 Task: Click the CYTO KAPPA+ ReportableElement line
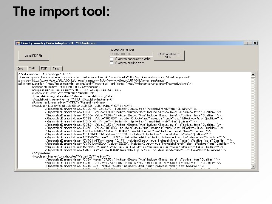[x=139, y=141]
